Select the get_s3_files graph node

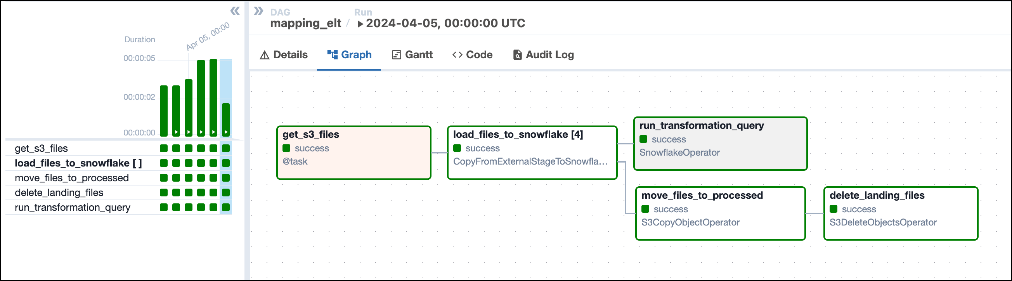(x=354, y=153)
